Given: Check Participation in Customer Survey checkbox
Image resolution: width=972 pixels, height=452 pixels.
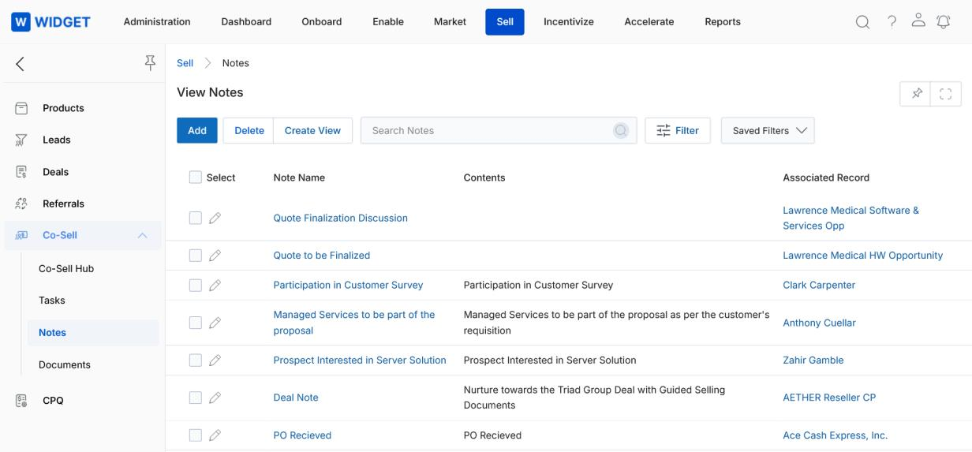Looking at the screenshot, I should pyautogui.click(x=196, y=285).
